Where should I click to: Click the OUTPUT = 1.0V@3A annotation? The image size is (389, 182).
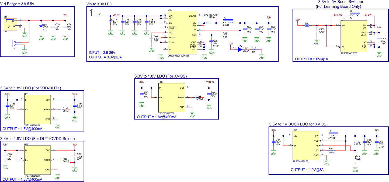308,170
